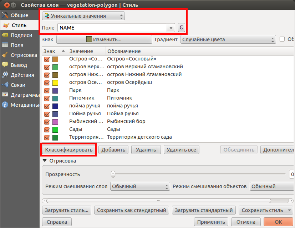Open the Общие settings tab
This screenshot has width=295, height=228.
[20, 15]
